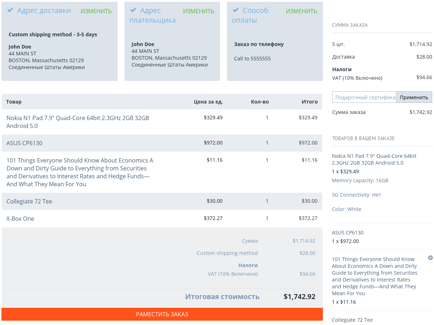Click Итого column header

310,102
